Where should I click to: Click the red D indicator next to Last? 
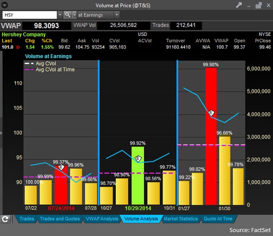tap(18, 47)
